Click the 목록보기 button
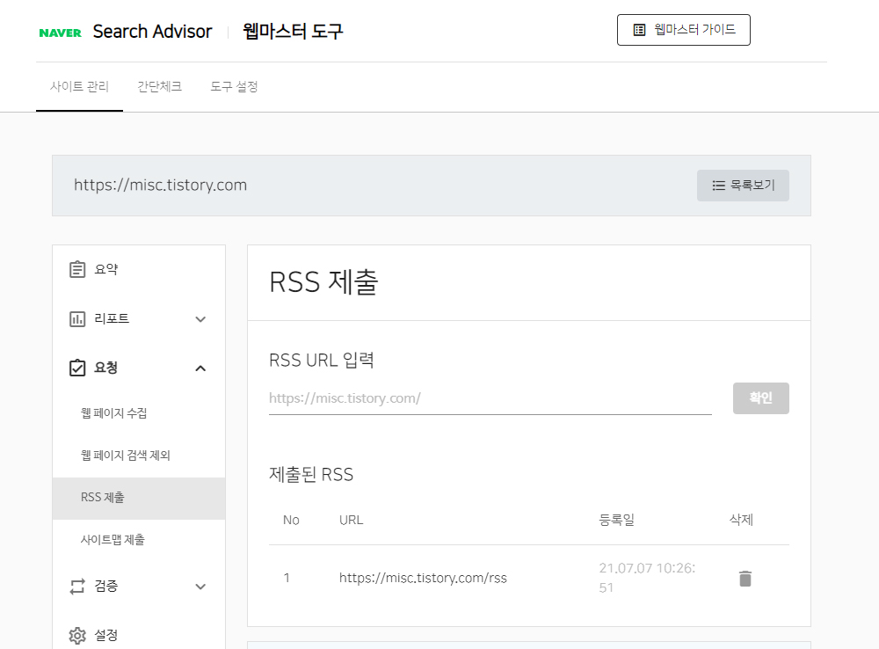879x649 pixels. pyautogui.click(x=743, y=185)
